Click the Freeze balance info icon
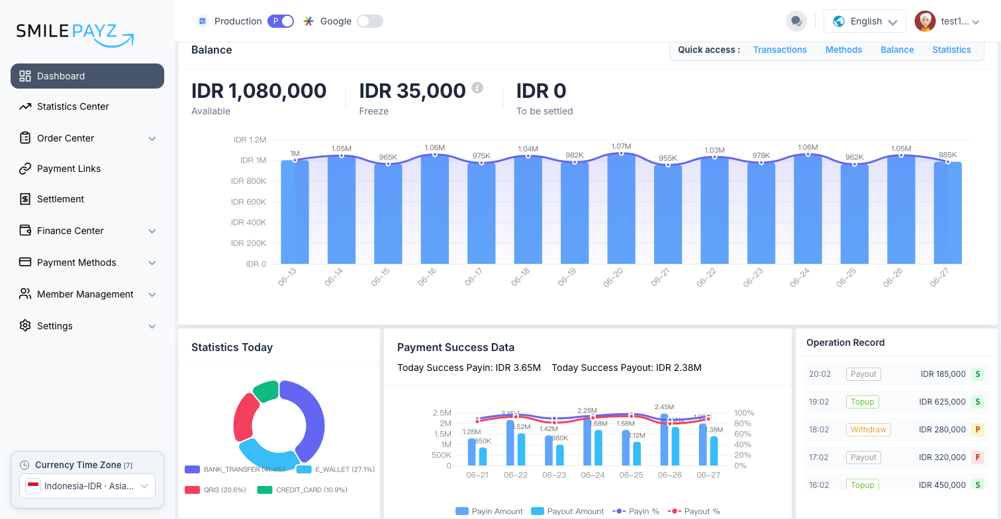Image resolution: width=1001 pixels, height=519 pixels. [477, 87]
